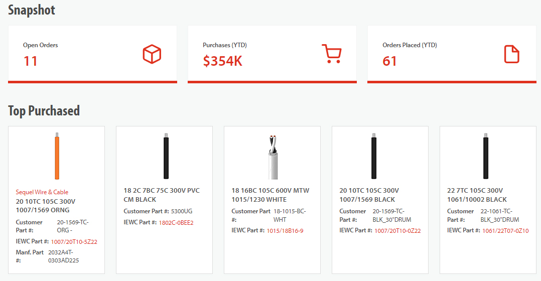The image size is (541, 281).
Task: Open the white twisted-pair cable image
Action: point(272,157)
